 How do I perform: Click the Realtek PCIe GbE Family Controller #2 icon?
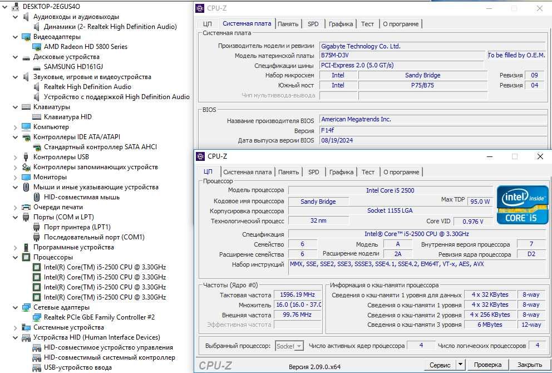pos(37,317)
